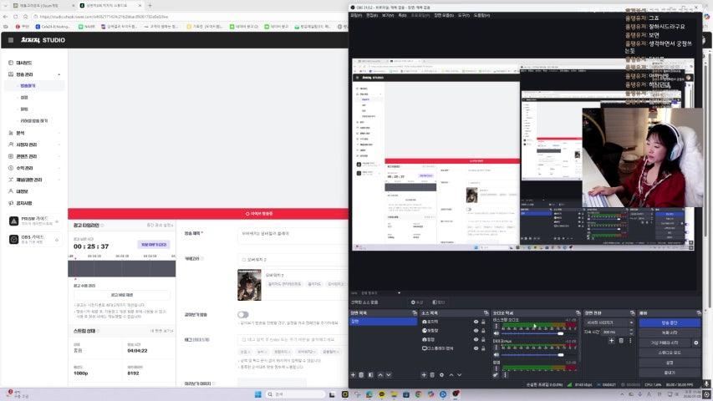Lock the second source in Sources list
Viewport: 713px width, 401px height.
click(x=483, y=331)
